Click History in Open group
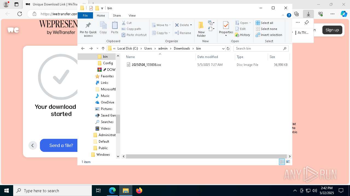 (243, 35)
